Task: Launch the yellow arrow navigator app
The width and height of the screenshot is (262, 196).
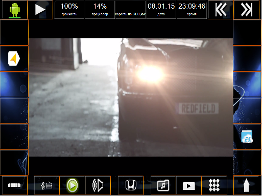Action: coord(14,59)
